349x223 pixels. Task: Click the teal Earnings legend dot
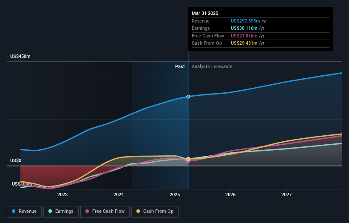[x=50, y=211]
